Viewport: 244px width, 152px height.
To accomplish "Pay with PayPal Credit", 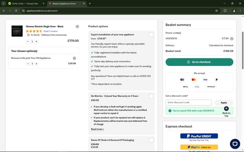I will pyautogui.click(x=199, y=136).
